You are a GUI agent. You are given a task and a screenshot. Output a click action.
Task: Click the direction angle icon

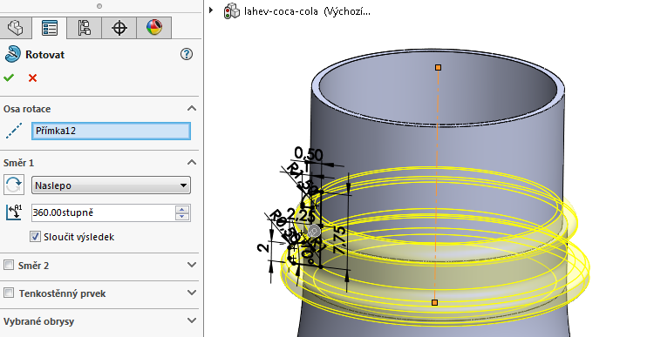(x=14, y=212)
